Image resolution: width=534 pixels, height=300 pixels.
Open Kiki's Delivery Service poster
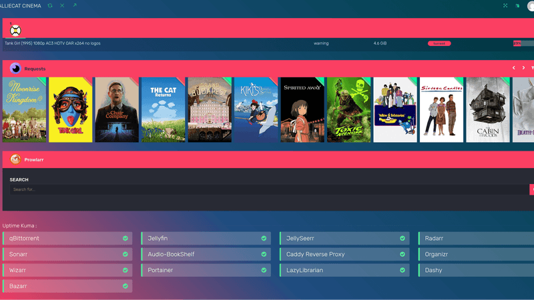(x=256, y=109)
